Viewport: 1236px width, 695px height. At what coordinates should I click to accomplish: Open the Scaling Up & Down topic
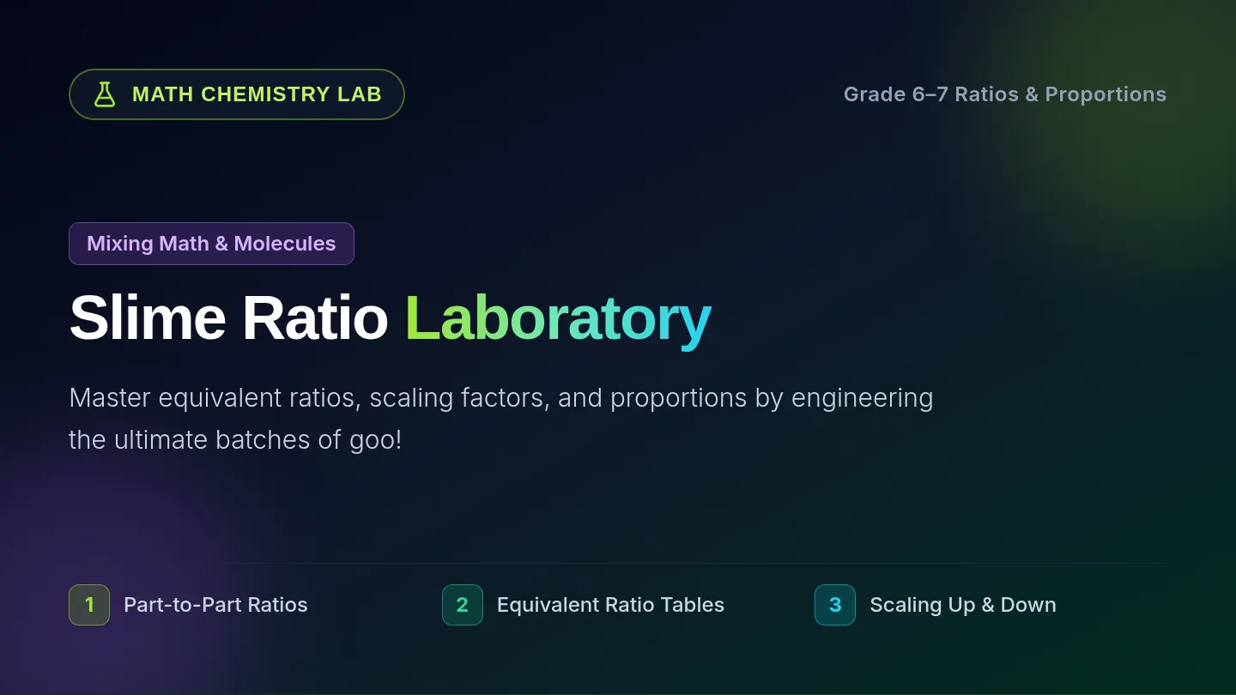[963, 605]
